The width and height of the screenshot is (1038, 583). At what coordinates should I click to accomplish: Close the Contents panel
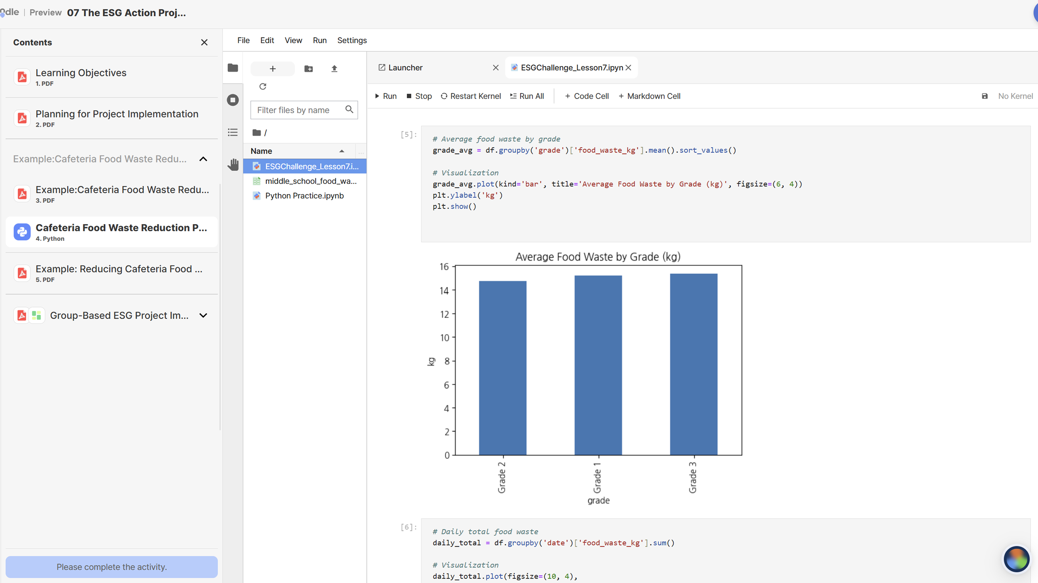pyautogui.click(x=204, y=43)
